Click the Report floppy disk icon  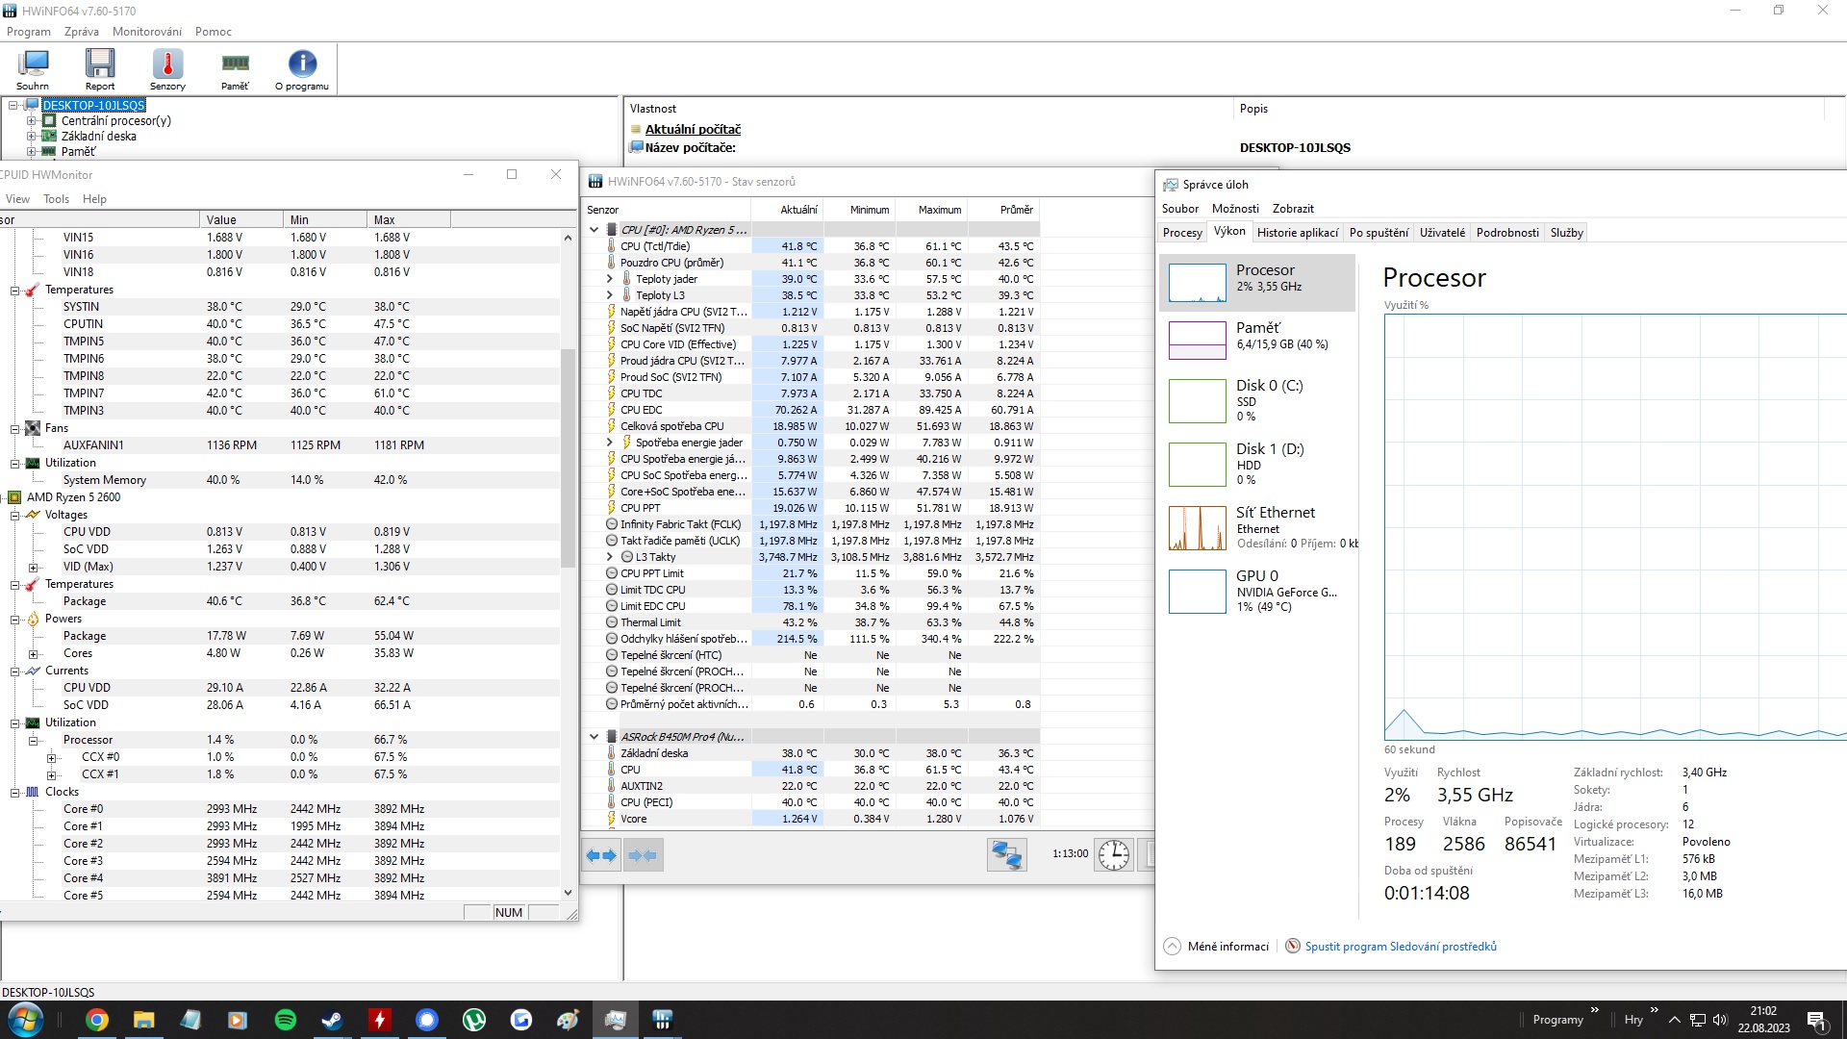(99, 69)
